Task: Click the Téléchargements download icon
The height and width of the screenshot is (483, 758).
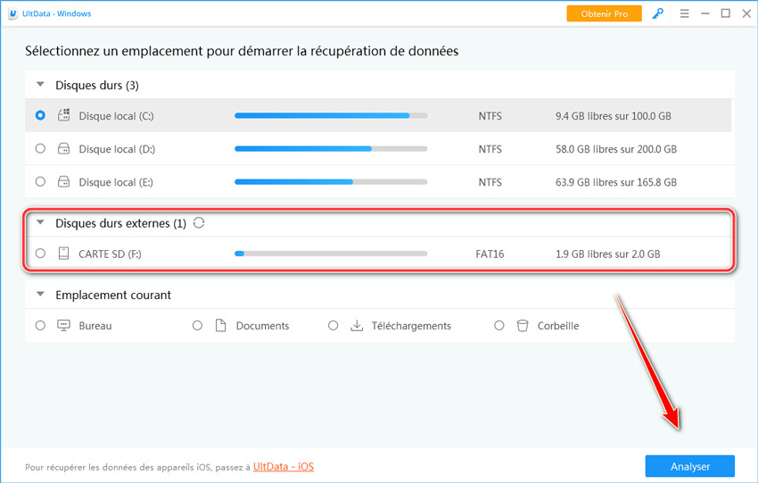Action: pos(357,326)
